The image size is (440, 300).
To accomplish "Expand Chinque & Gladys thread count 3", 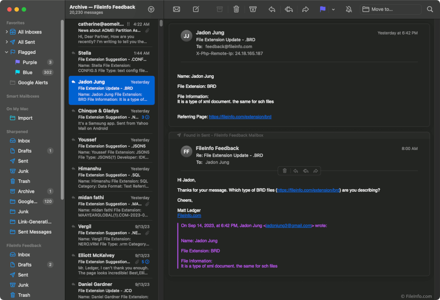I will pos(146,117).
